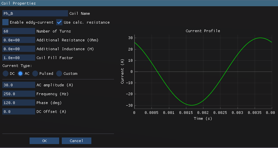Edit the Frequency (Hz) field

click(18, 94)
